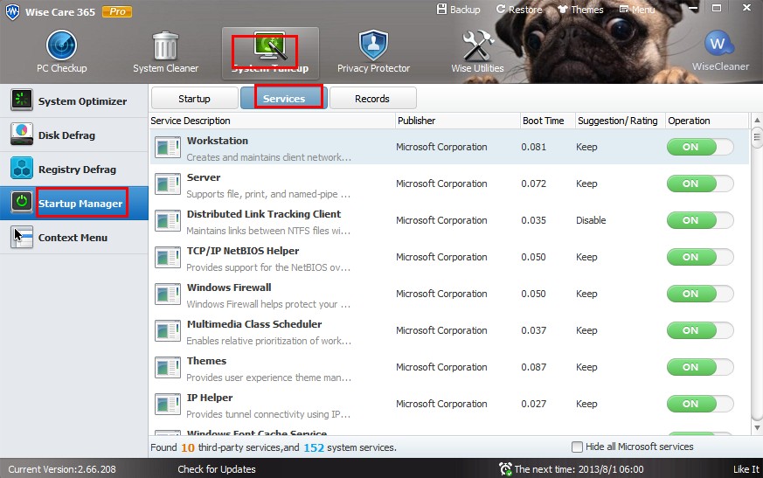Select Registry Defrag sidebar icon
Screen dimensions: 763x478
click(22, 169)
